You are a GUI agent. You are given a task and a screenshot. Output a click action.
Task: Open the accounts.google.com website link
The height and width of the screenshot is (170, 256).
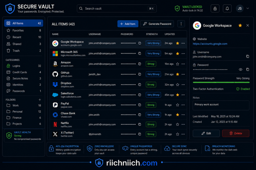pos(210,44)
